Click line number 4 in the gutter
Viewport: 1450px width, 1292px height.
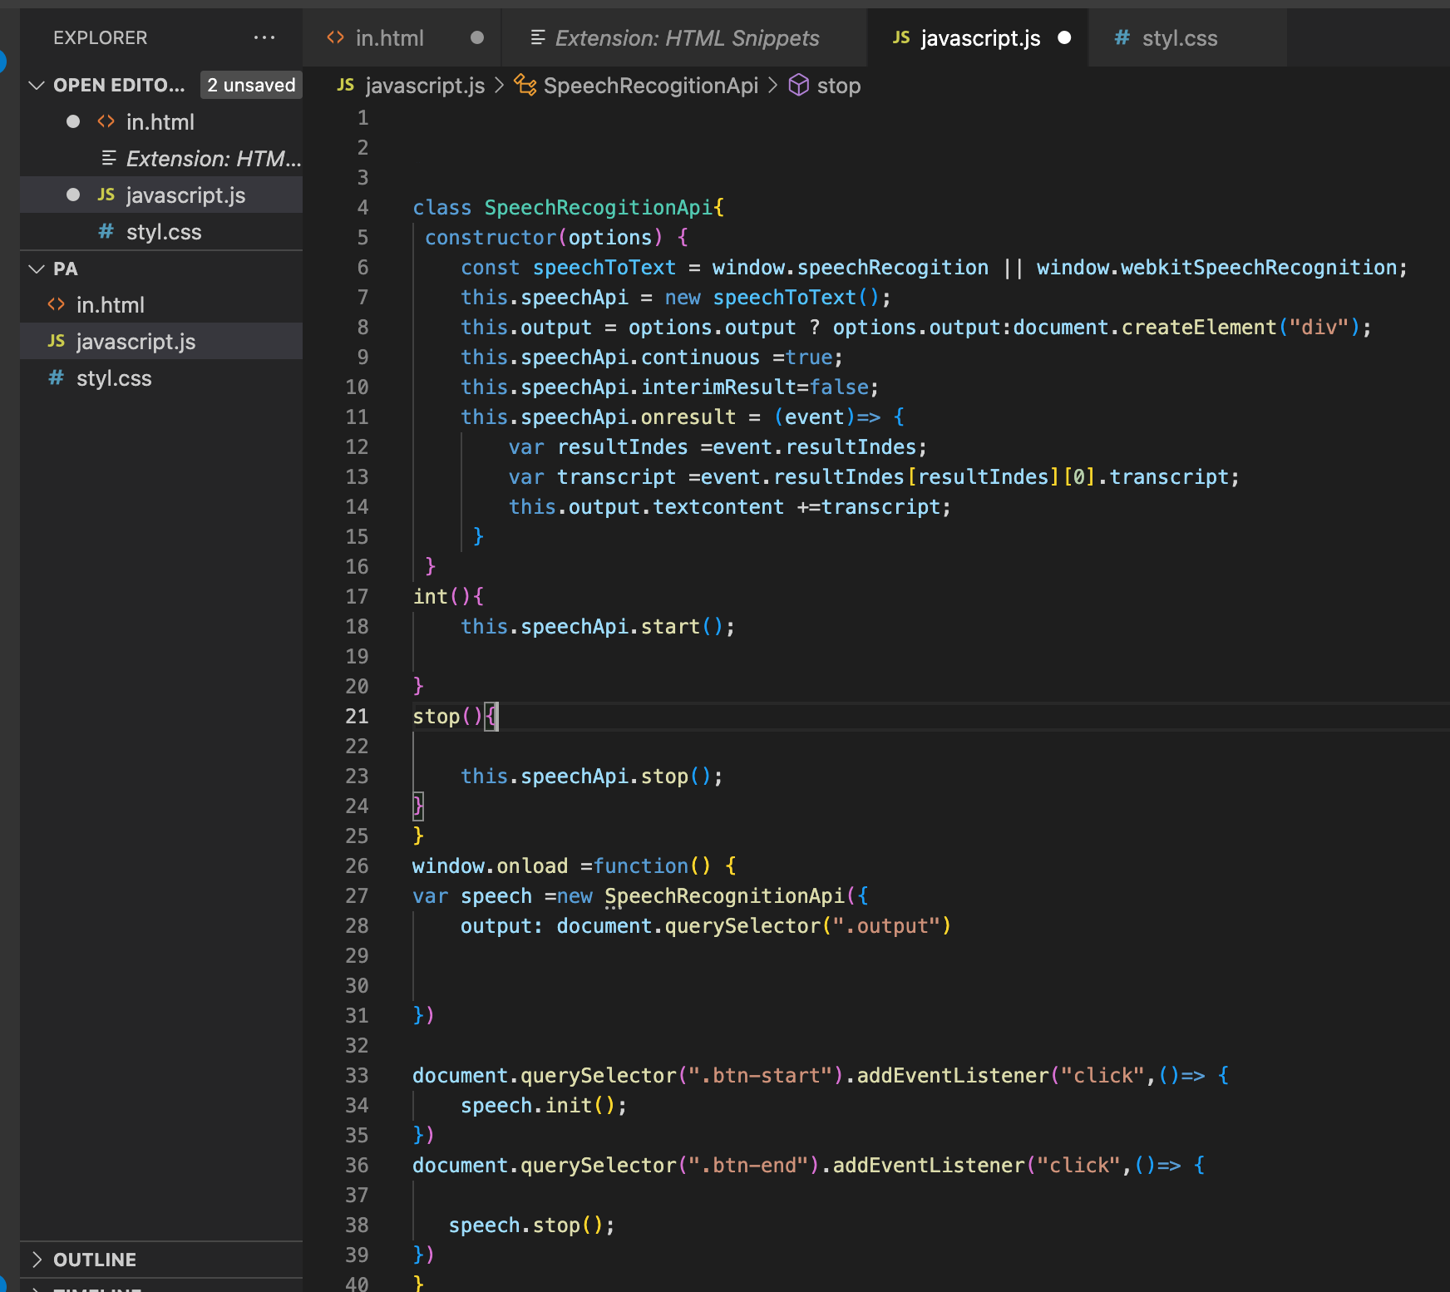[362, 207]
